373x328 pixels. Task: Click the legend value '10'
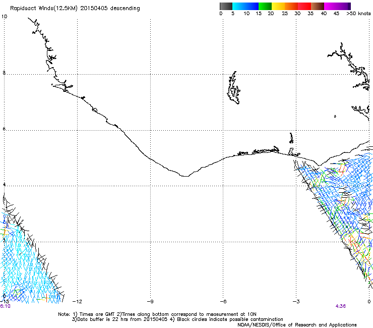tap(246, 14)
